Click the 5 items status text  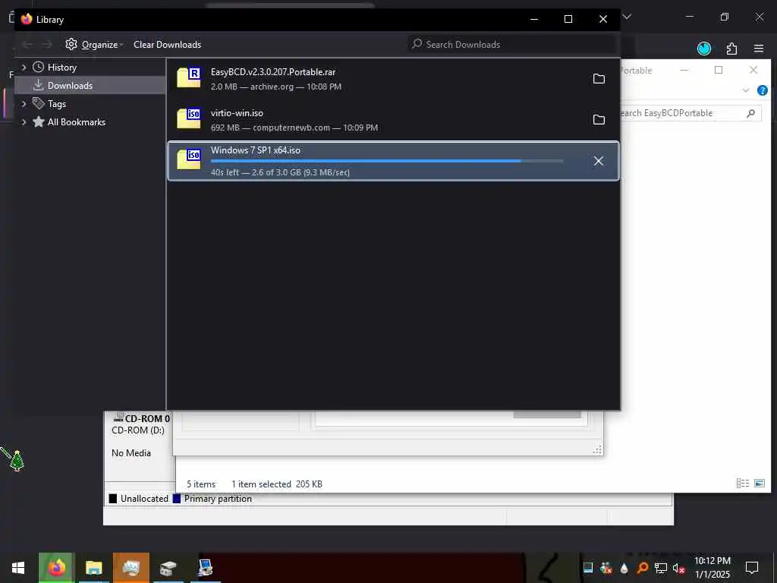(201, 484)
